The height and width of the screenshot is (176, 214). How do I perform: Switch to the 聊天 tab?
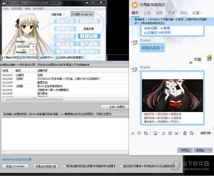tap(135, 13)
